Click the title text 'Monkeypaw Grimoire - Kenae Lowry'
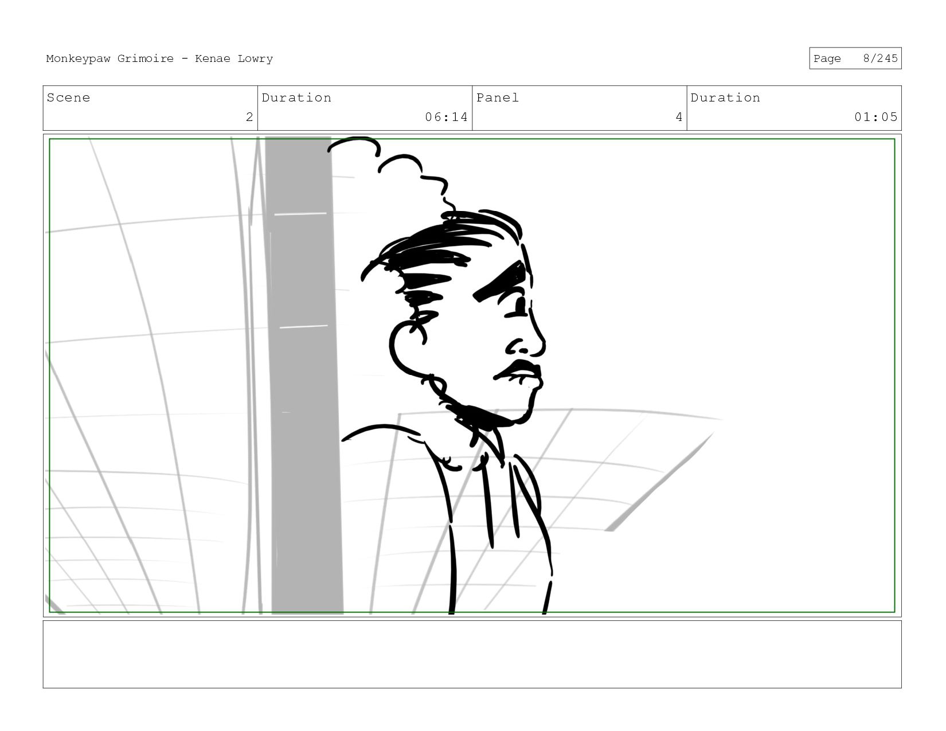This screenshot has width=946, height=731. pos(159,58)
